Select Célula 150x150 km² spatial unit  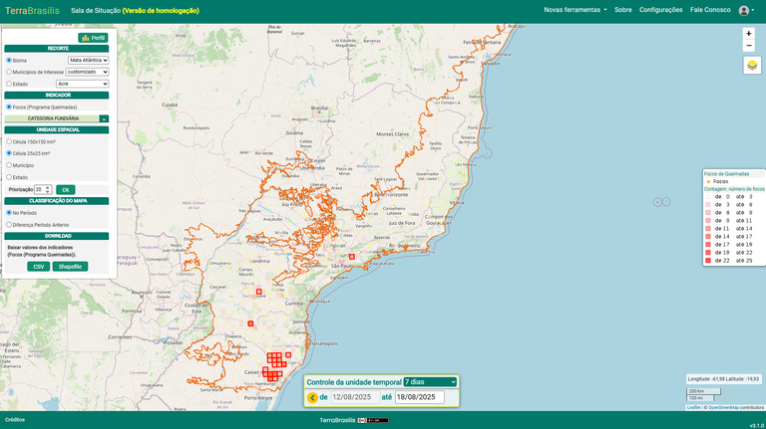point(9,141)
